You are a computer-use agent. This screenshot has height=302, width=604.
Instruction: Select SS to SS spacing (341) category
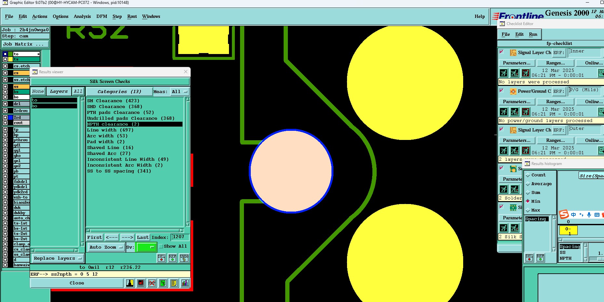[x=119, y=171]
